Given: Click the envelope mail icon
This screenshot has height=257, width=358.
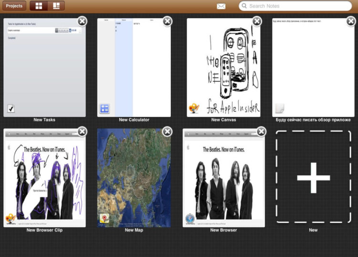Looking at the screenshot, I should click(x=221, y=6).
